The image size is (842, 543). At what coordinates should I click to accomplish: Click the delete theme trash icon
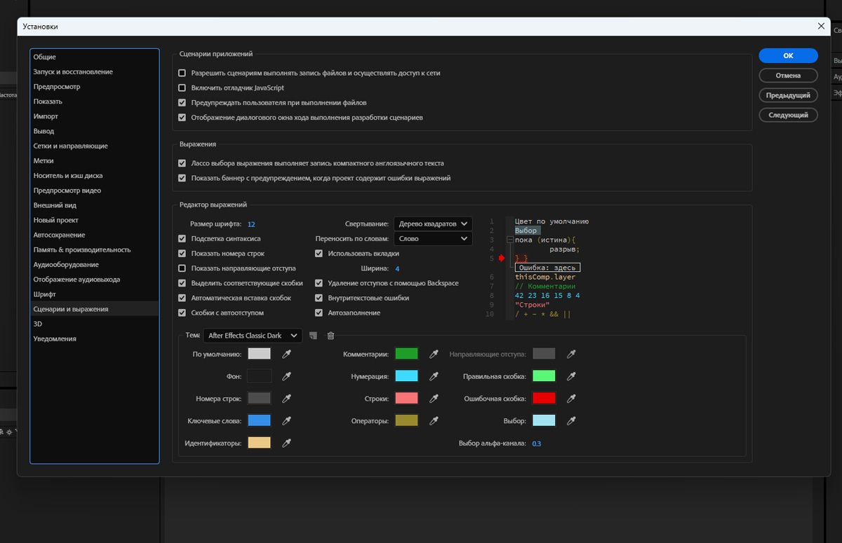click(x=330, y=336)
